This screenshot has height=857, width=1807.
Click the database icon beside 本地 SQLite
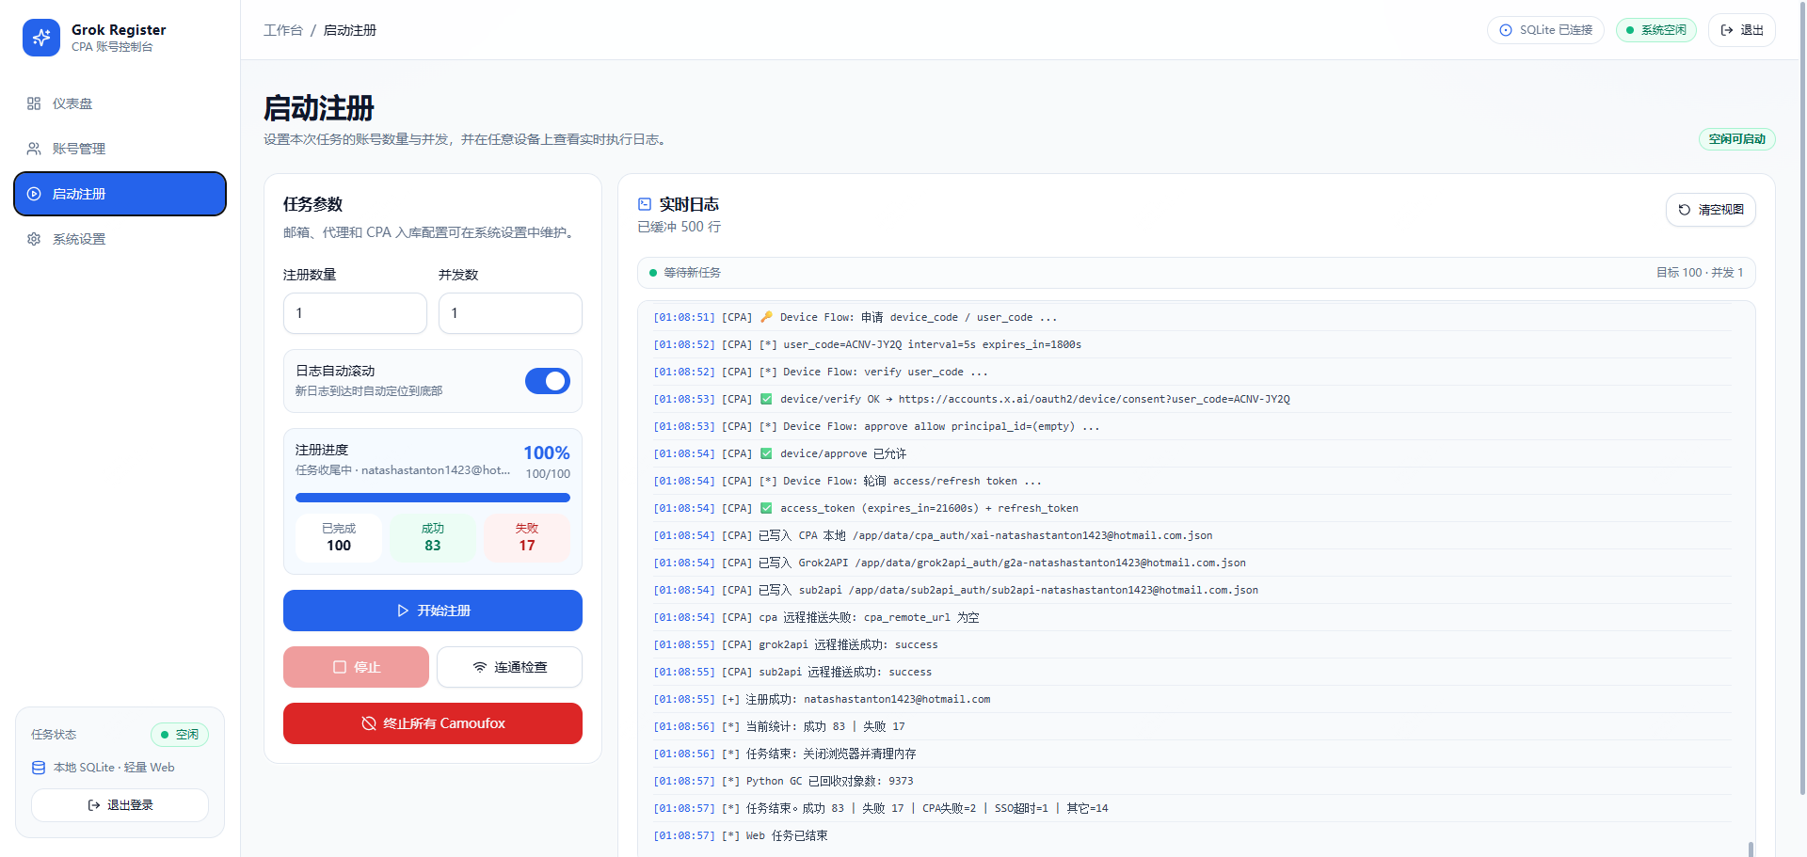pos(39,768)
